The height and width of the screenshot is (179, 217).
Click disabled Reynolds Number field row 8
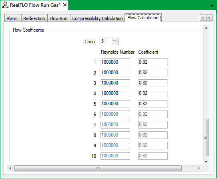coord(115,135)
